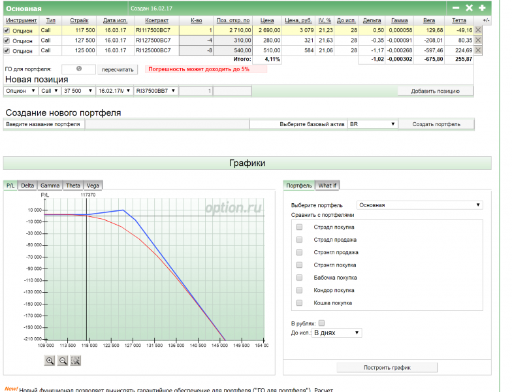This screenshot has height=392, width=512.
Task: Zoom in on the P/L chart
Action: [50, 361]
